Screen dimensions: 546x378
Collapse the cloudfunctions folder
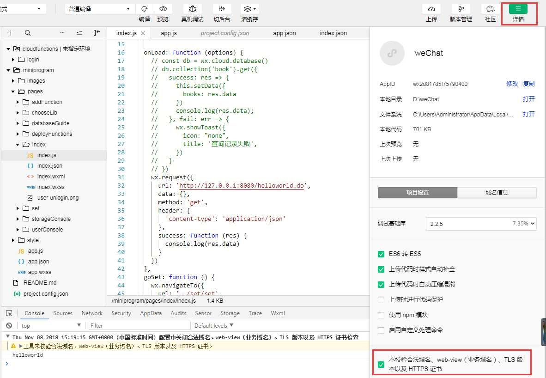pyautogui.click(x=8, y=49)
